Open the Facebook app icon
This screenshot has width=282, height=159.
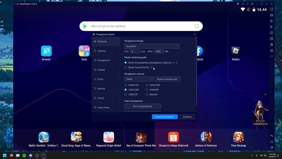[x=200, y=51]
